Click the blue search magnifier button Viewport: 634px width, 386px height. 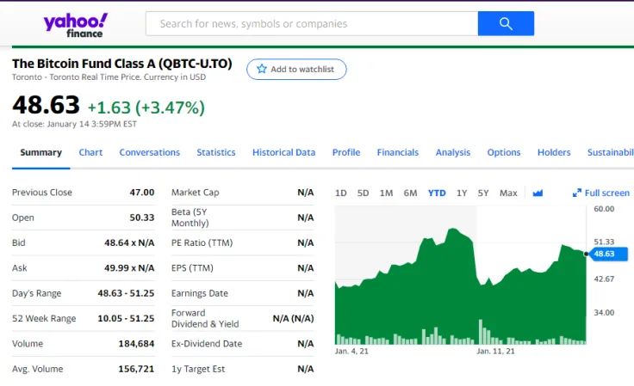[x=506, y=23]
